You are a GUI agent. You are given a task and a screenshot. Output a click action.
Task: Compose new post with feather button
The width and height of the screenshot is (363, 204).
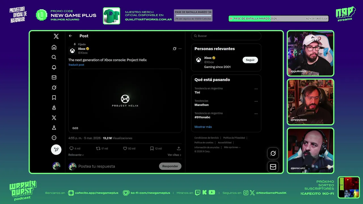click(56, 149)
